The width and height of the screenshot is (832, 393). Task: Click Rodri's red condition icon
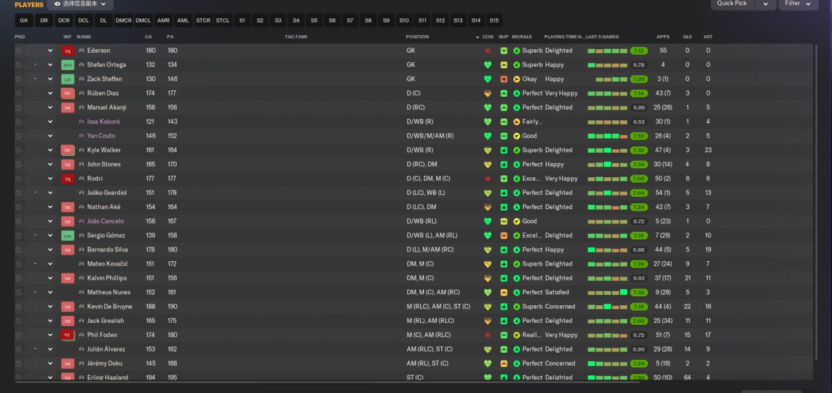click(x=487, y=179)
